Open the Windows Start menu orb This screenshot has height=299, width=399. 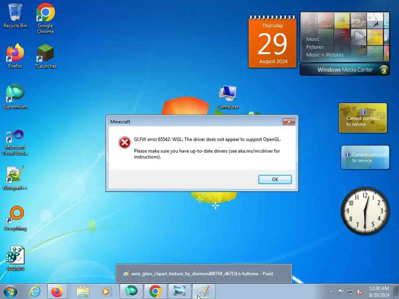(x=11, y=291)
